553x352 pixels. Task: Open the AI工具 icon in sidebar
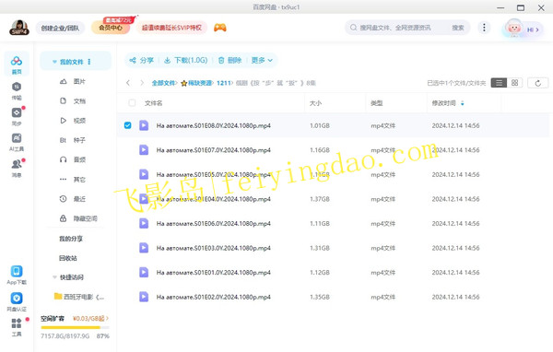17,142
